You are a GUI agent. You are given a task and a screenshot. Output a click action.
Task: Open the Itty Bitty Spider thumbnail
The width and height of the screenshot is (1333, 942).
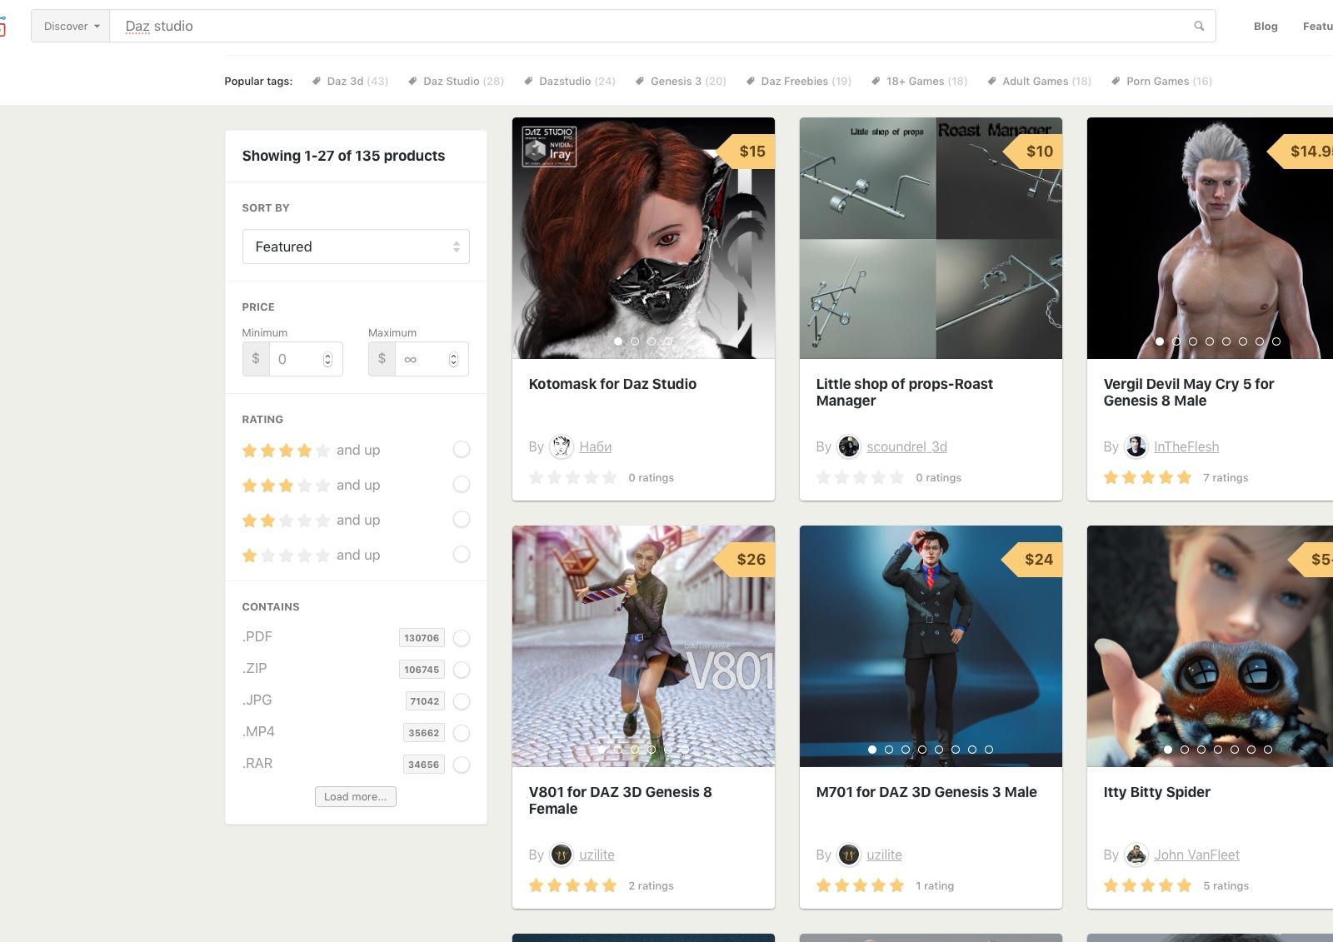(1210, 646)
